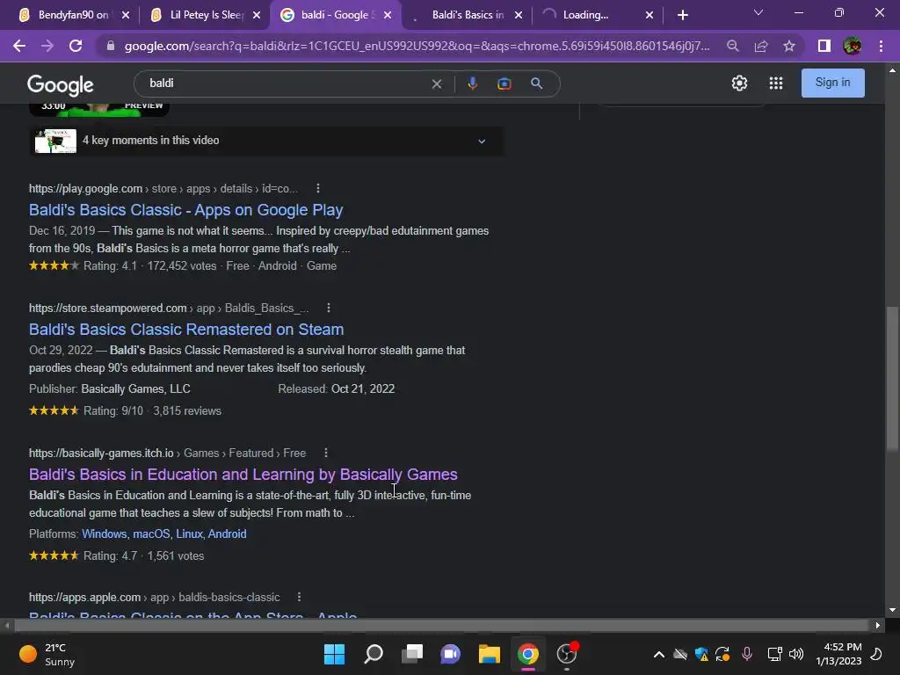Open Chrome's three-dot menu

[x=881, y=46]
